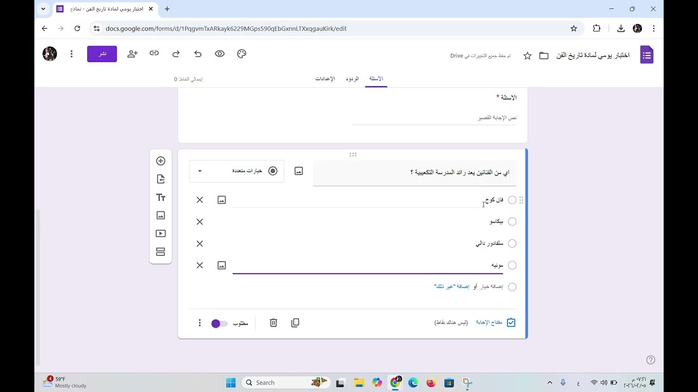Image resolution: width=698 pixels, height=392 pixels.
Task: Select the فان كوخ radio option
Action: (x=512, y=200)
